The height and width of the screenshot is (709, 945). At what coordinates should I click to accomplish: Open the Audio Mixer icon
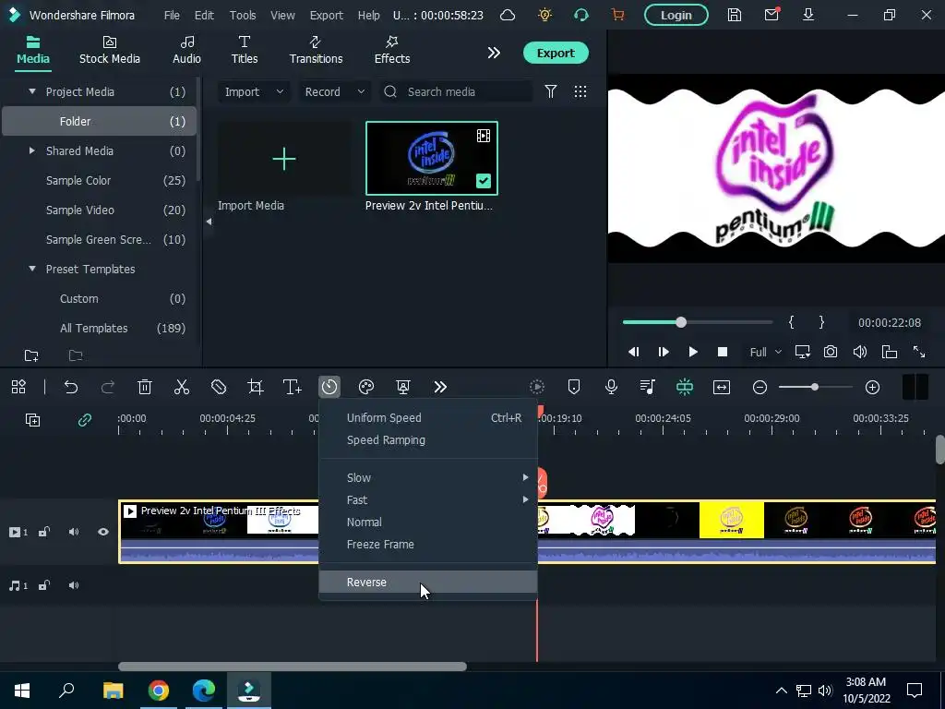click(x=648, y=387)
